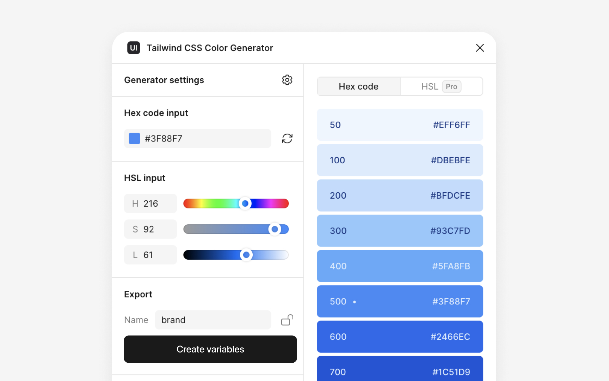
Task: Click the hue slider handle
Action: [x=245, y=203]
